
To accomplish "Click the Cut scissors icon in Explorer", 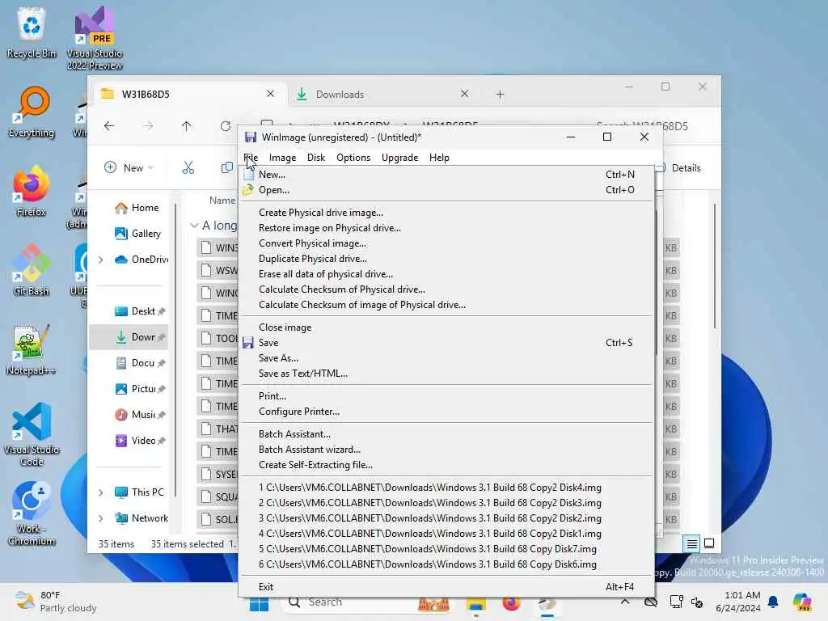I will pyautogui.click(x=188, y=168).
